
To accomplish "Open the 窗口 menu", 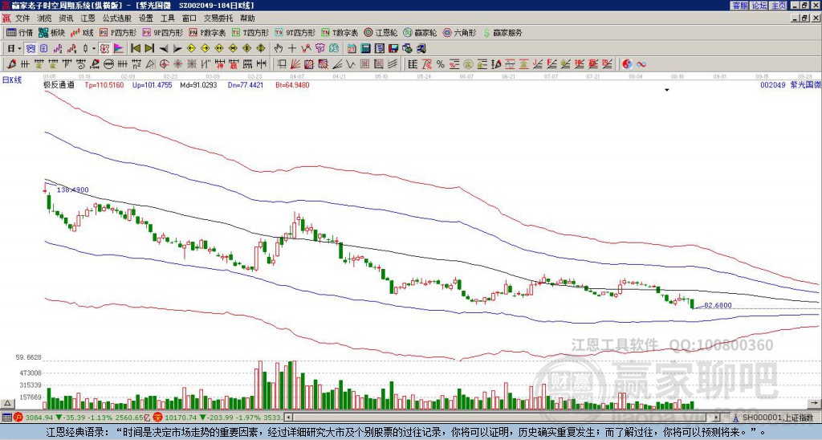I will 189,18.
